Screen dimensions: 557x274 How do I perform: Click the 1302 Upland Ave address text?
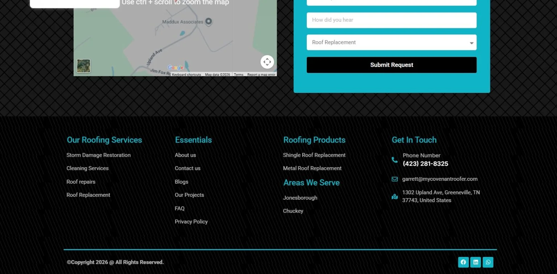coord(441,196)
